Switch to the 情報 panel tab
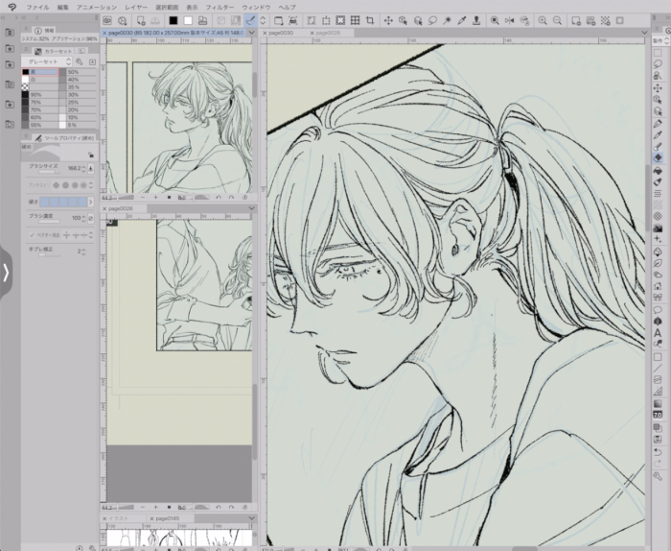Viewport: 671px width, 551px height. coord(45,30)
